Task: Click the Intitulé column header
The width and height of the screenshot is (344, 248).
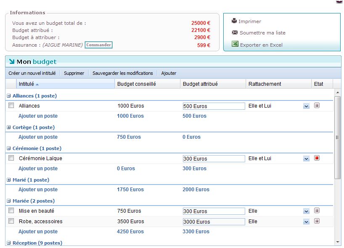Action: point(65,84)
